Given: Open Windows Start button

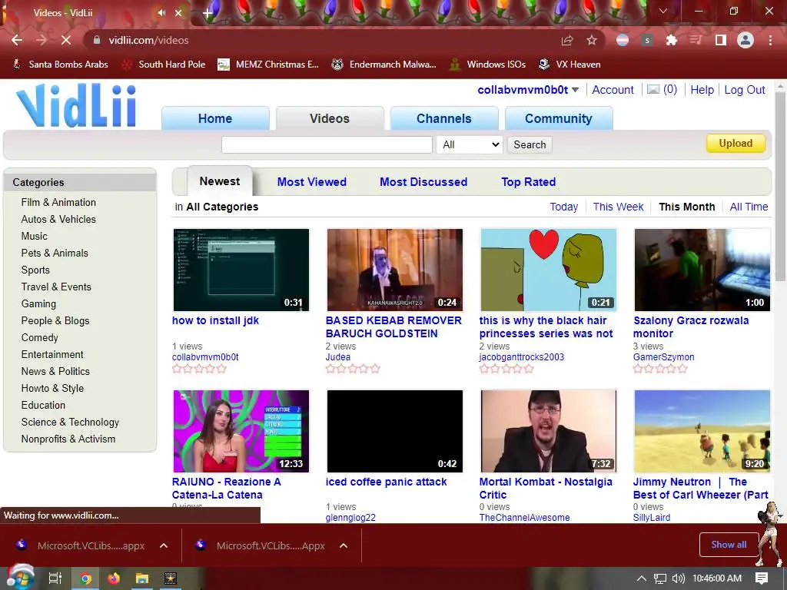Looking at the screenshot, I should (x=20, y=578).
